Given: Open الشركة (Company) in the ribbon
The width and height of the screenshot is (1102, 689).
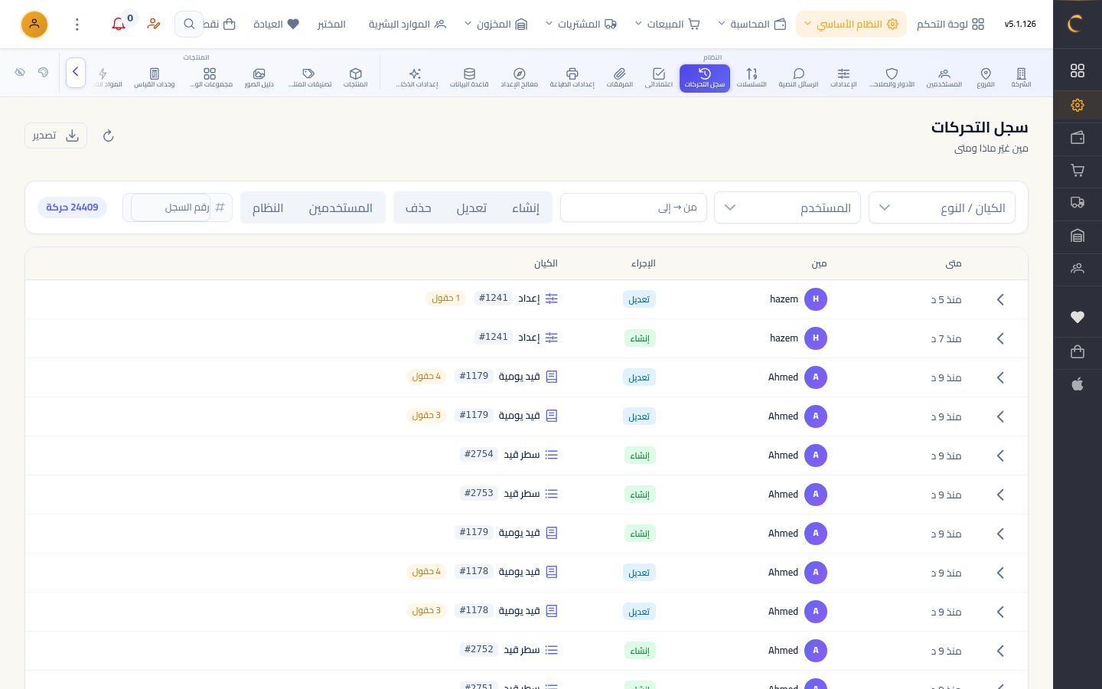Looking at the screenshot, I should 1021,77.
